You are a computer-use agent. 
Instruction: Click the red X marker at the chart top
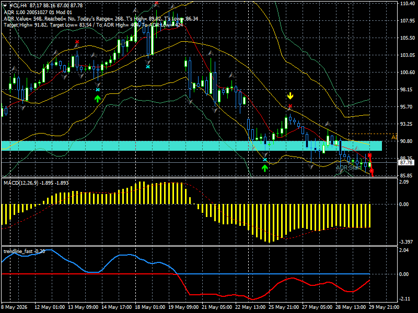click(x=156, y=3)
